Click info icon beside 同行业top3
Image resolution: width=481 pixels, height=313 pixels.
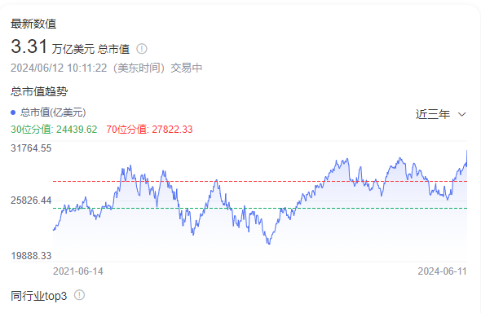[x=79, y=295]
